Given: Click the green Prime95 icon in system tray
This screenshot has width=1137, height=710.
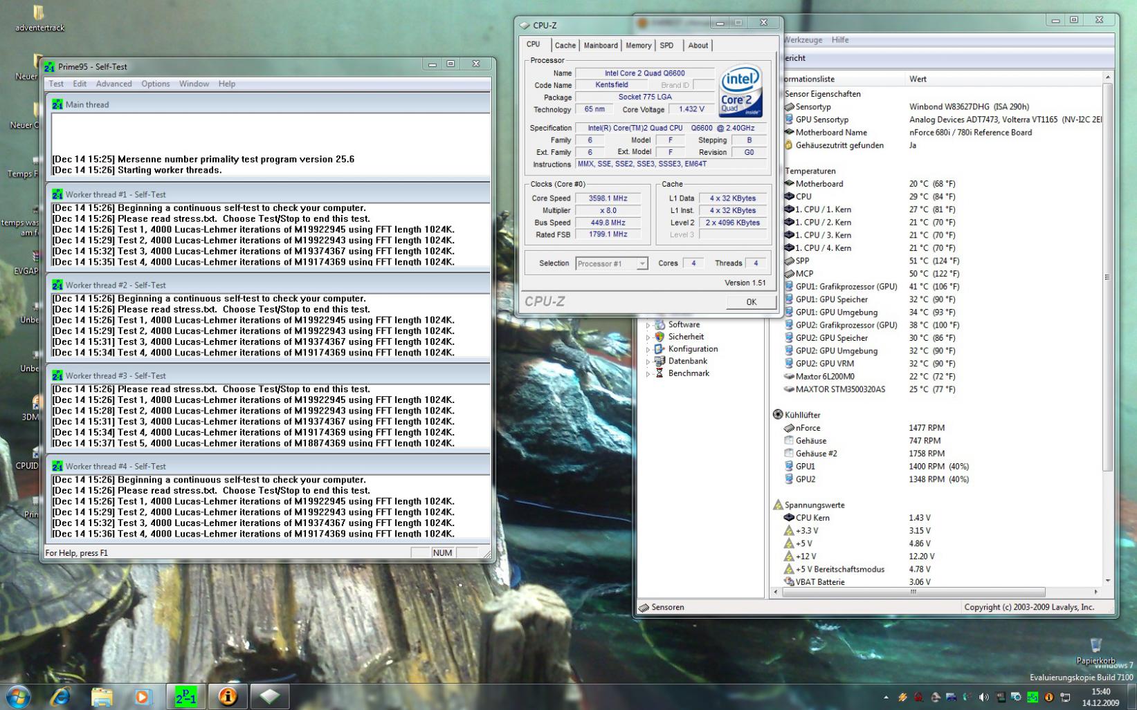Looking at the screenshot, I should 1033,698.
